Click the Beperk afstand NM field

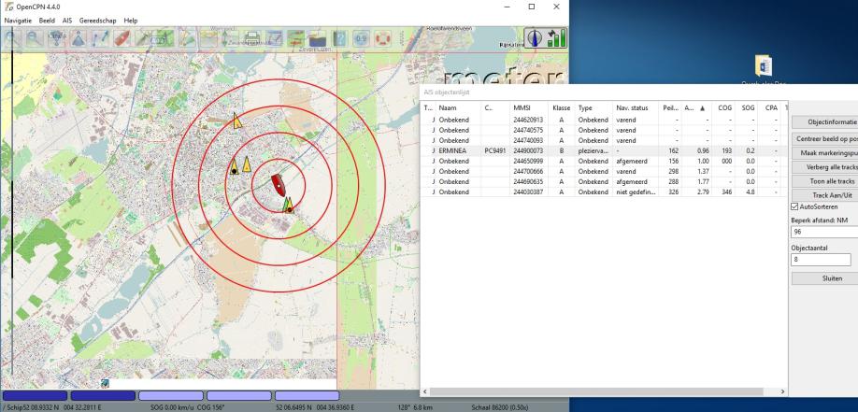[824, 232]
